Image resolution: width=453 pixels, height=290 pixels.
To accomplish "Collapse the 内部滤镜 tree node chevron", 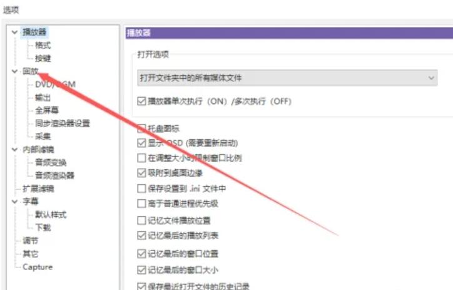I will point(14,150).
